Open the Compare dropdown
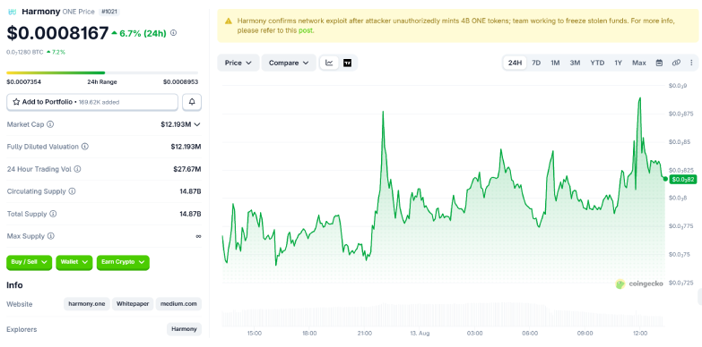 tap(289, 63)
